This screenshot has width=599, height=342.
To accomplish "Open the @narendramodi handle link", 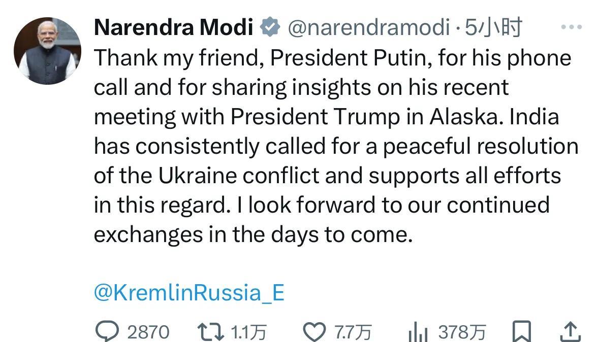I will point(368,27).
